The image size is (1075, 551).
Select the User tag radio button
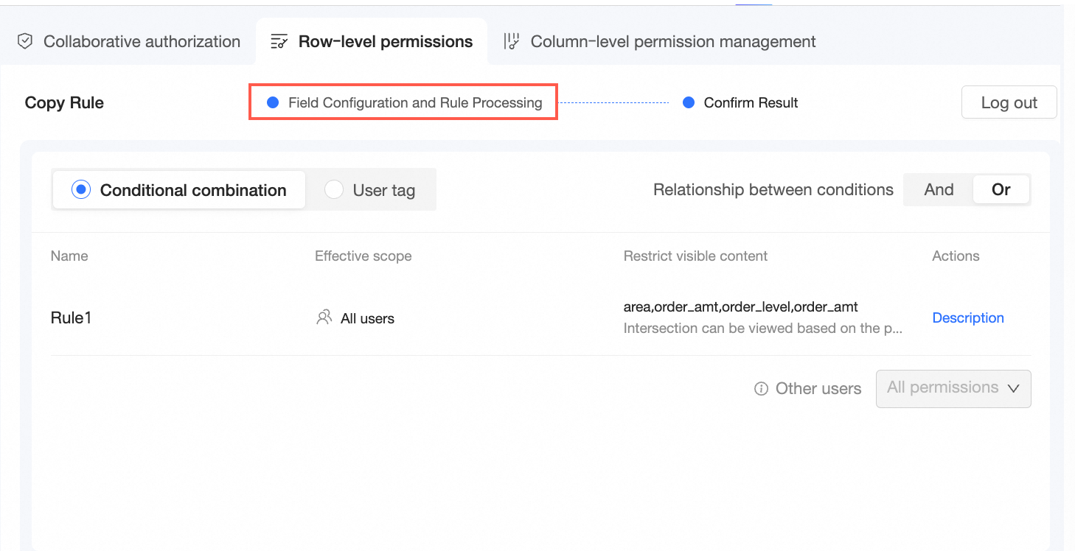coord(334,190)
